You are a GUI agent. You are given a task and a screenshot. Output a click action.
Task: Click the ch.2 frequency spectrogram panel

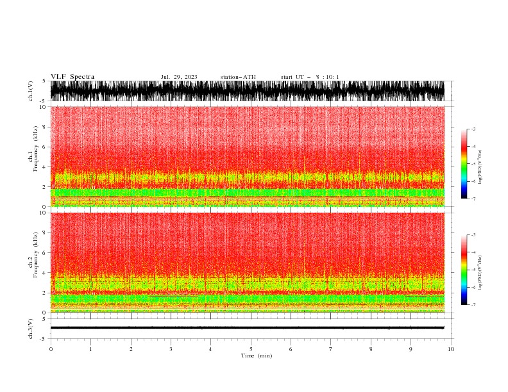click(x=247, y=263)
